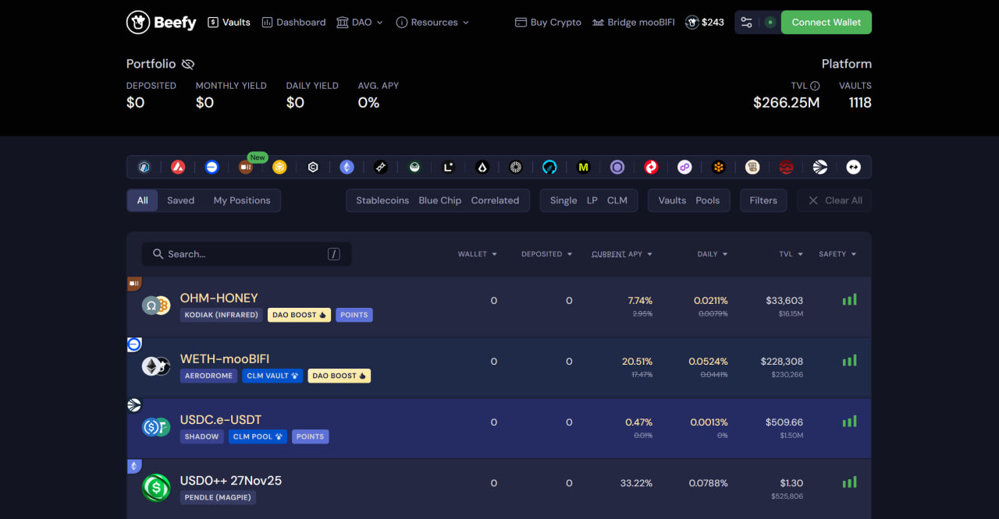Select the All tab
Viewport: 999px width, 519px height.
point(143,200)
